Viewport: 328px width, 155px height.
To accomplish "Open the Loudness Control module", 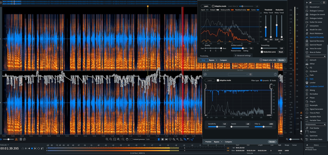I will pyautogui.click(x=316, y=86).
